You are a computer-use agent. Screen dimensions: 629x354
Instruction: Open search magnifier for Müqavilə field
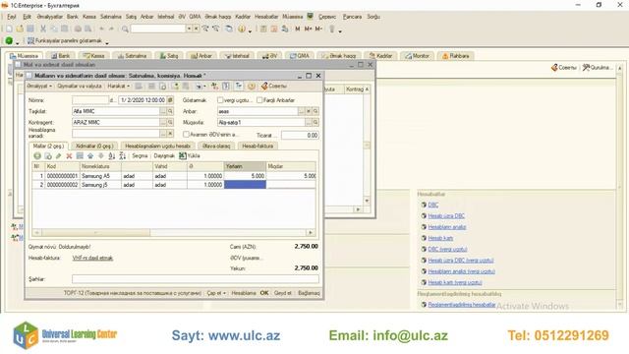click(315, 122)
